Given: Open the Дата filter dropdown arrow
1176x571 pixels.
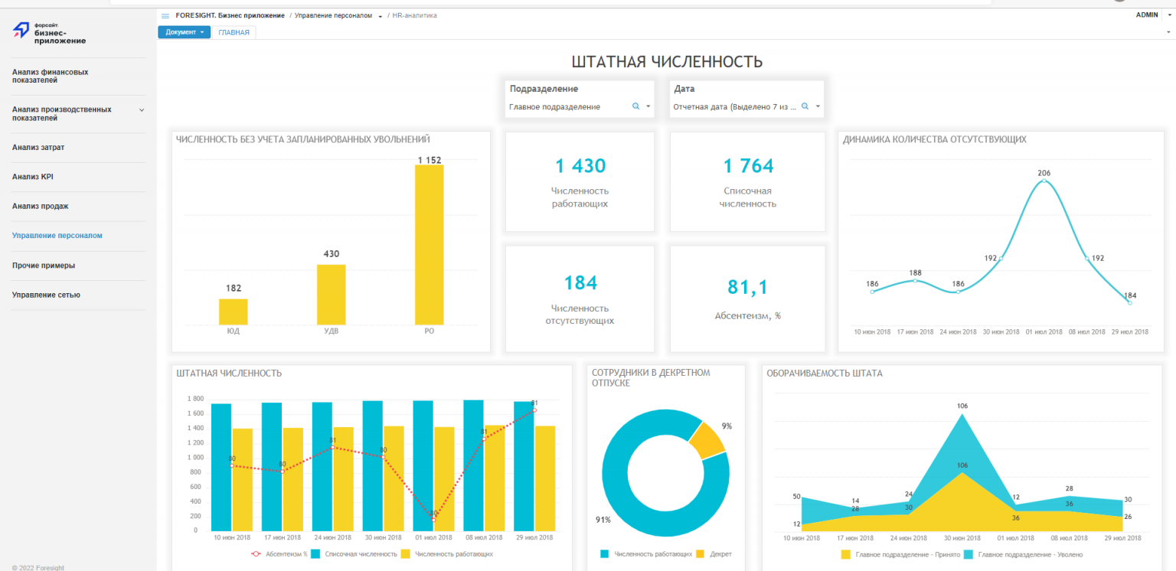Looking at the screenshot, I should pyautogui.click(x=818, y=106).
